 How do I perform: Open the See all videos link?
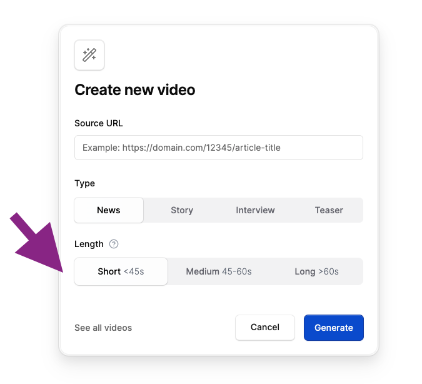[x=103, y=328]
